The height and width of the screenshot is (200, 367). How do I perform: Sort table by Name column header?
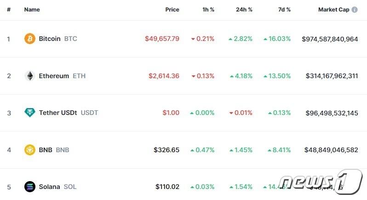coord(32,10)
